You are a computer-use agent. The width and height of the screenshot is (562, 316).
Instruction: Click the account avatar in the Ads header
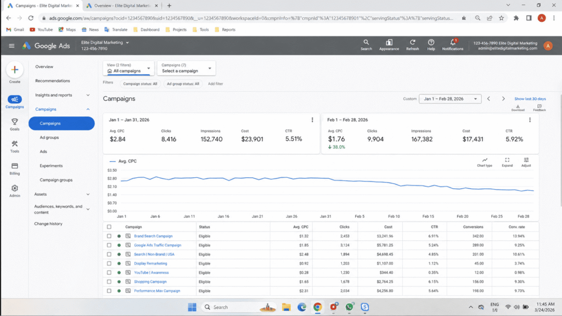tap(548, 46)
